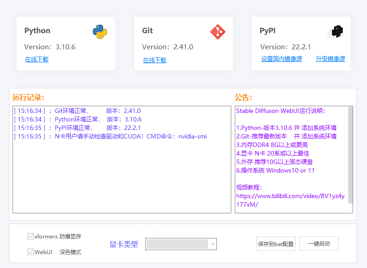Open the 显卡类型 dropdown arrow
Image resolution: width=367 pixels, height=268 pixels.
pos(212,244)
